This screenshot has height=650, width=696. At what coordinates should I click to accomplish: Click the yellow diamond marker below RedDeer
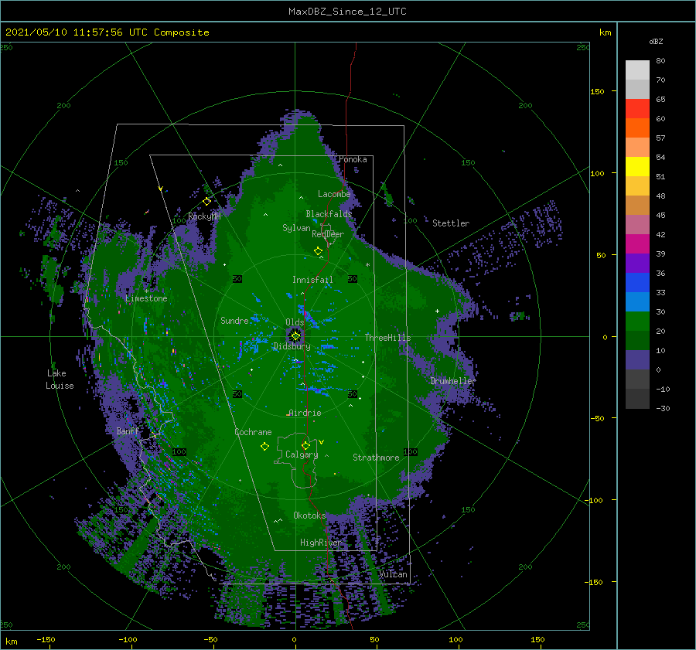[318, 251]
